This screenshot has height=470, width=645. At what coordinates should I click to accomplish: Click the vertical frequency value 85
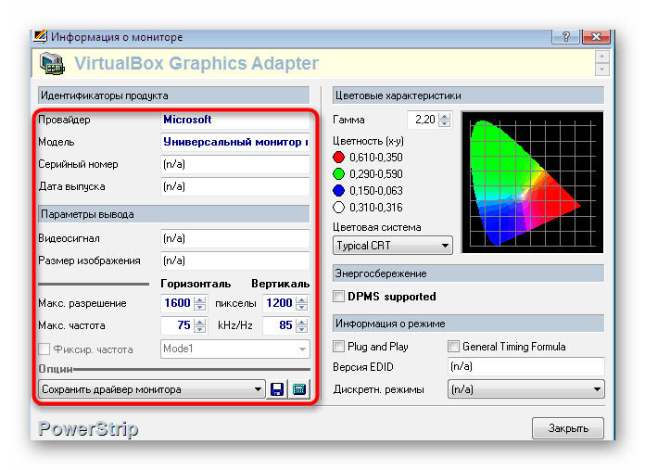(x=279, y=325)
